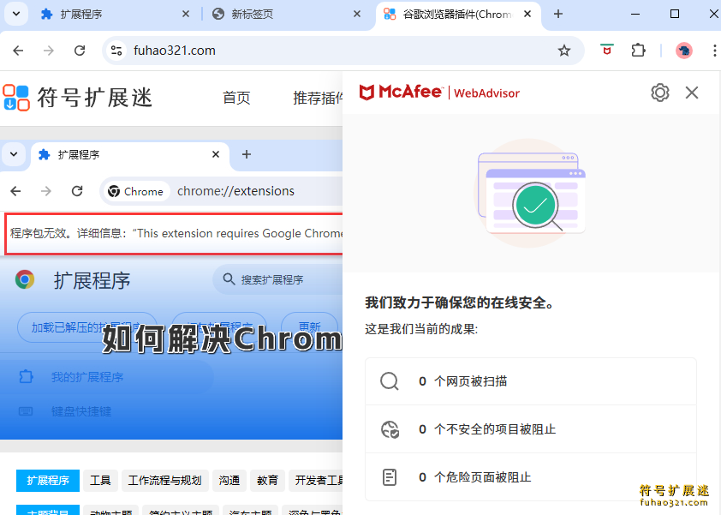The image size is (721, 515).
Task: Open McAfee WebAdvisor settings gear
Action: point(660,93)
